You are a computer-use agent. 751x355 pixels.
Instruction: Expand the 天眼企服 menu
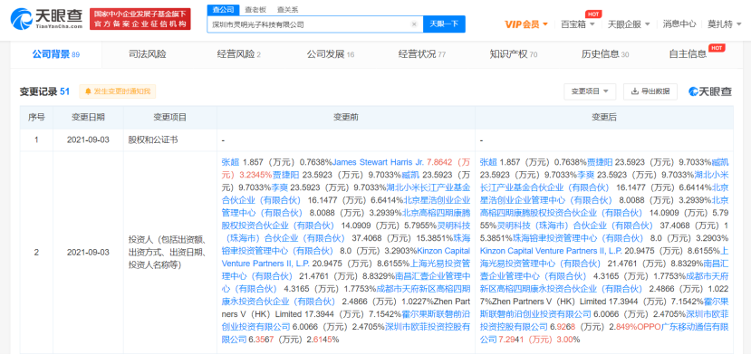coord(629,24)
